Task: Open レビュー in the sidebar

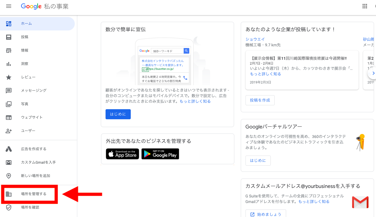Action: [38, 77]
